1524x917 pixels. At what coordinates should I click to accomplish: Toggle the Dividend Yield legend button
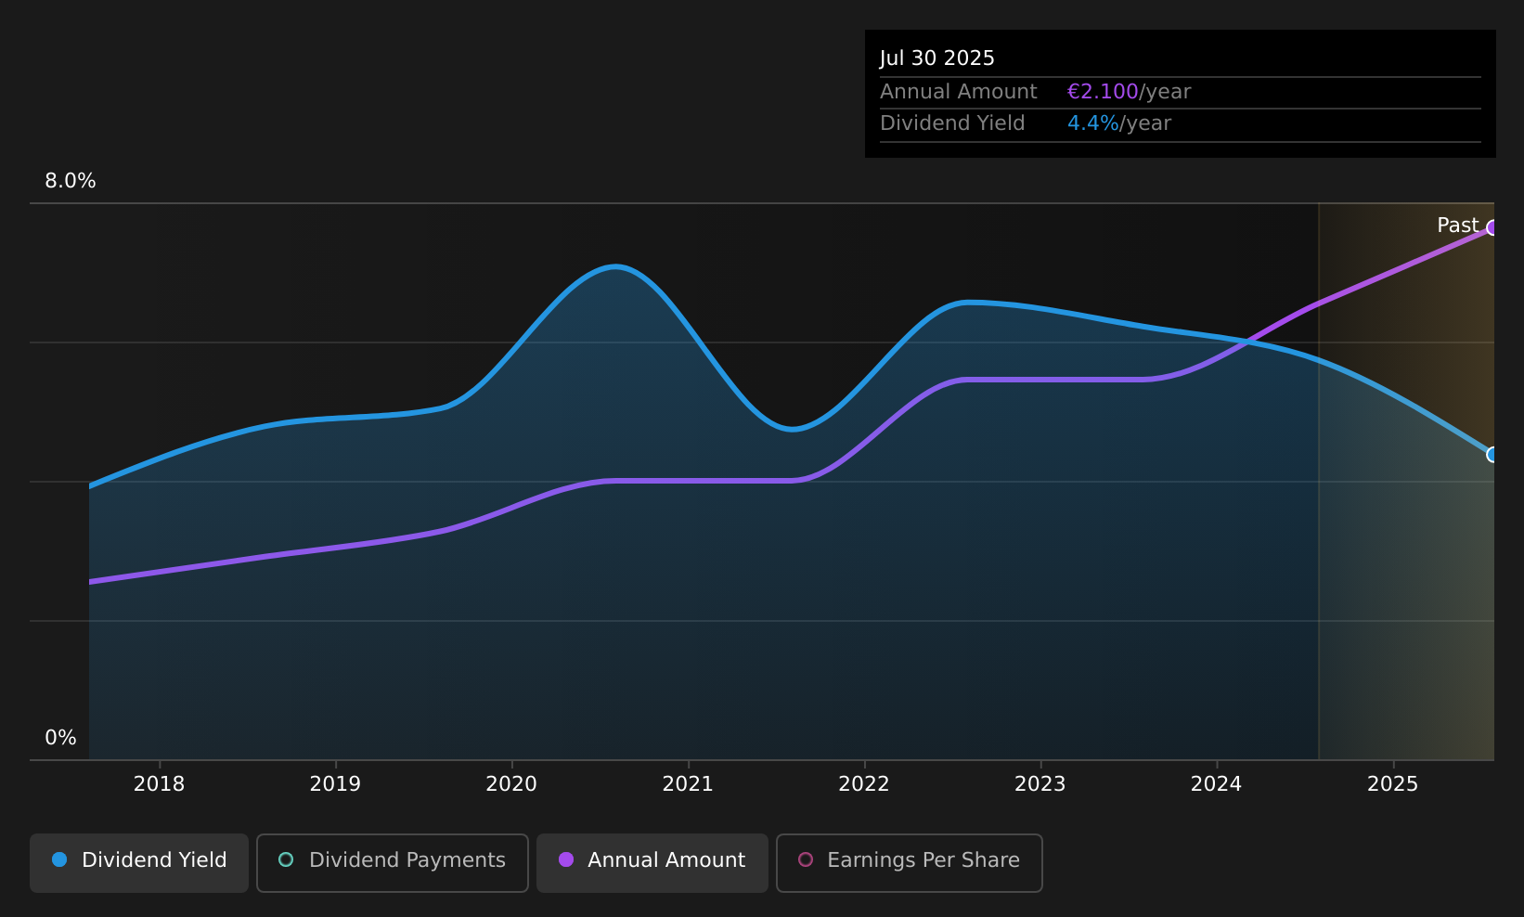point(139,863)
